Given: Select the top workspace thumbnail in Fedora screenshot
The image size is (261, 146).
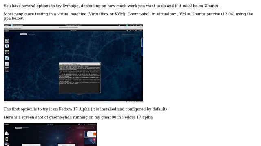Looking at the screenshot, I should coord(90,134).
